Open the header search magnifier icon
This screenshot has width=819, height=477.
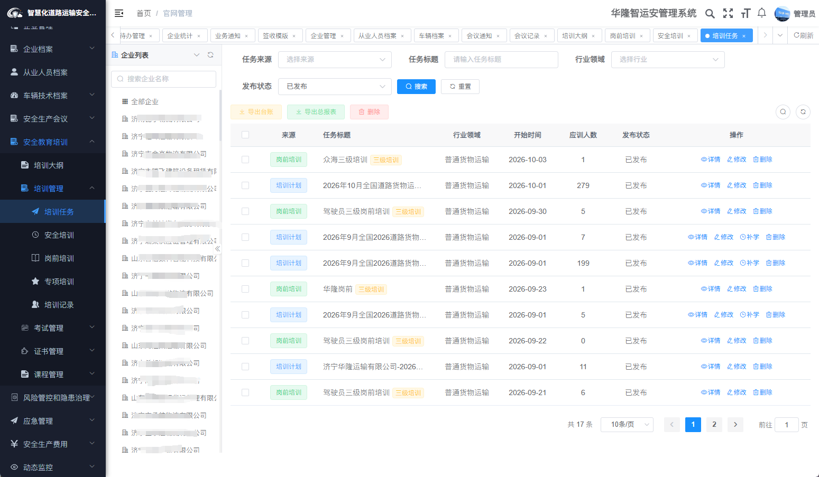[x=710, y=14]
